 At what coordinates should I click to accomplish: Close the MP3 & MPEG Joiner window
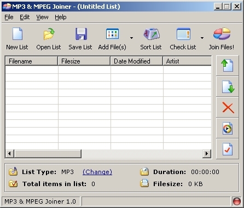[x=237, y=7]
